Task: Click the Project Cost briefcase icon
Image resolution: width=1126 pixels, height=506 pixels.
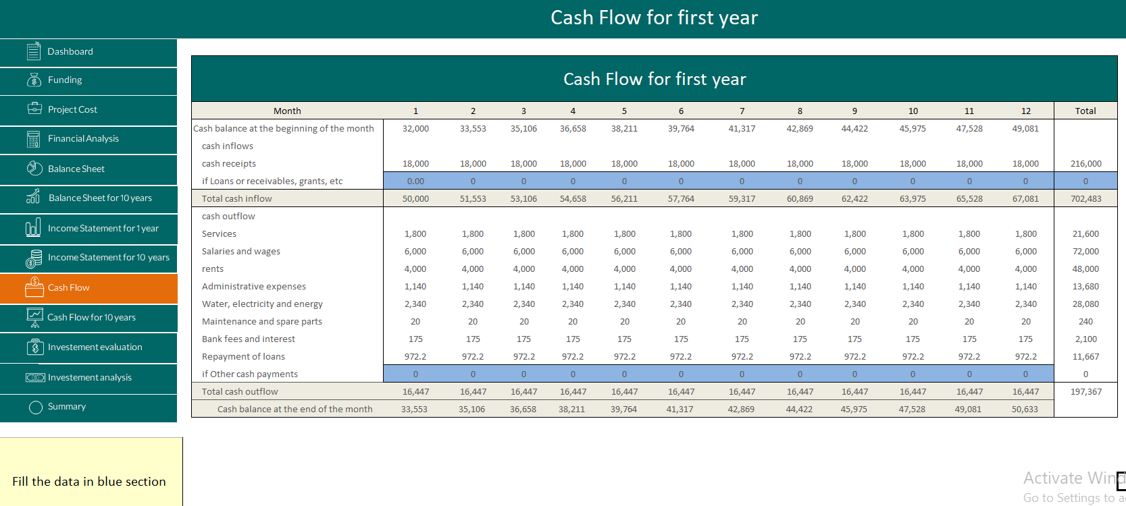Action: click(34, 109)
